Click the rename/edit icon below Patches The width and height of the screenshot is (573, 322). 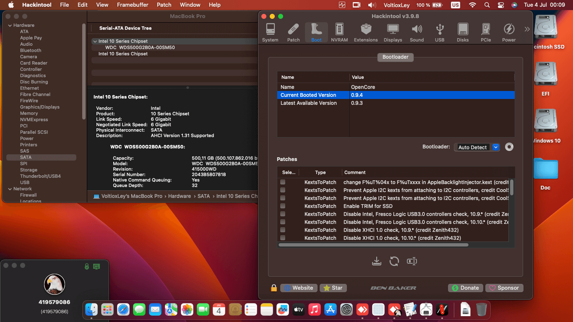pyautogui.click(x=412, y=261)
